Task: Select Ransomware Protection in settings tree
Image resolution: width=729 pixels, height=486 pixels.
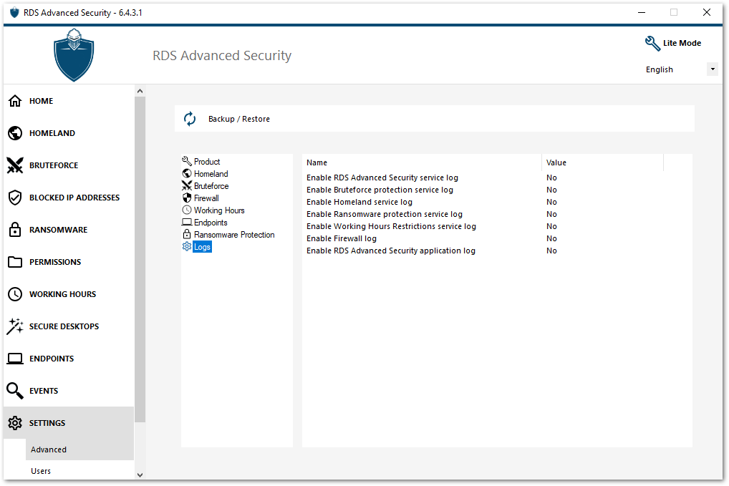Action: click(x=234, y=235)
